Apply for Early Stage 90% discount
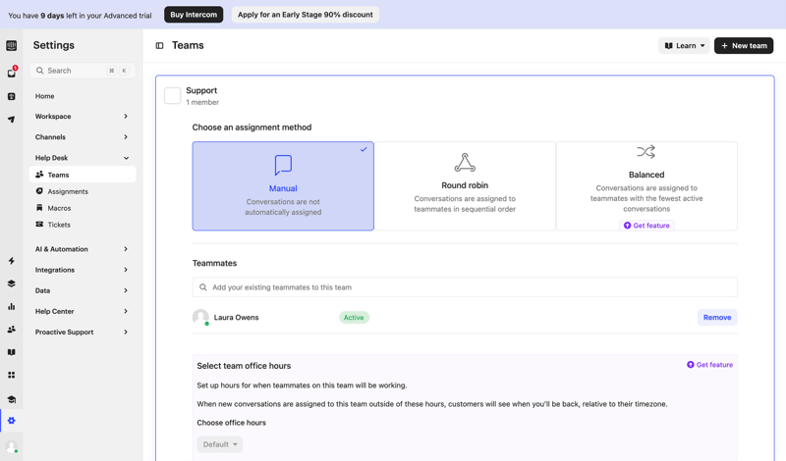 click(306, 15)
